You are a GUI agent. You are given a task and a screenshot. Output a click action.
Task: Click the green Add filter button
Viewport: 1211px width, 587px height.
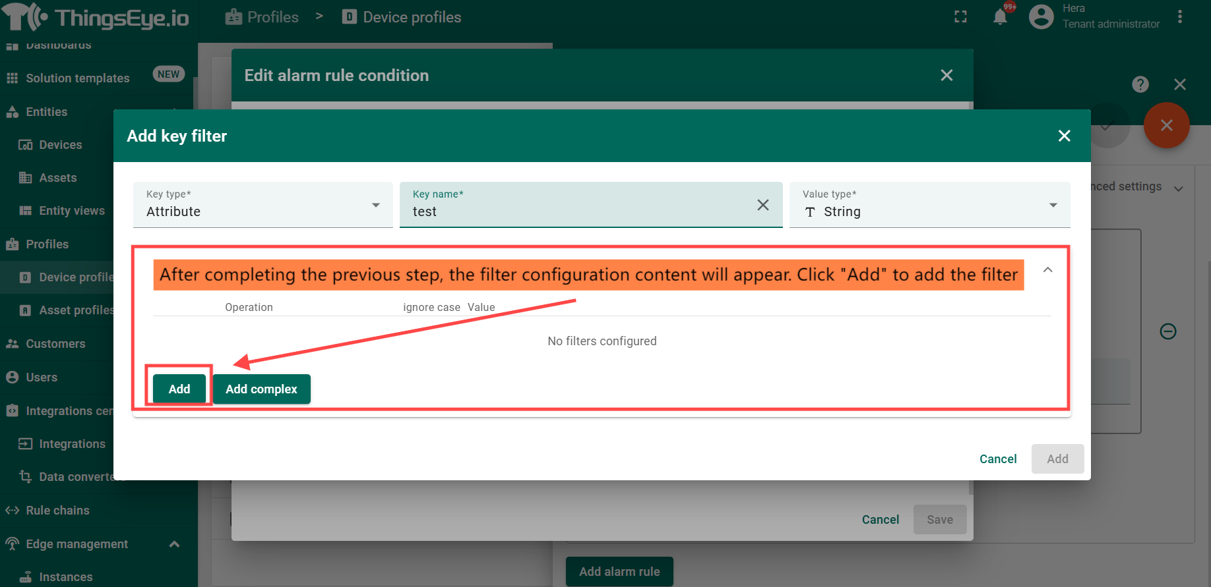pyautogui.click(x=179, y=389)
